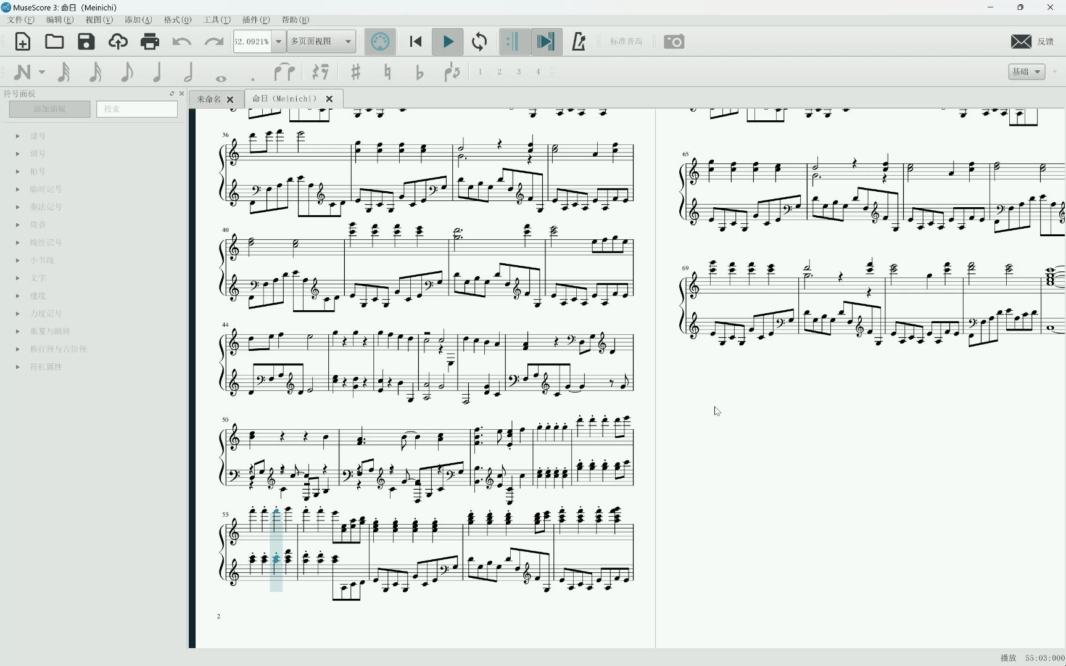Close the palette panel

click(x=181, y=94)
